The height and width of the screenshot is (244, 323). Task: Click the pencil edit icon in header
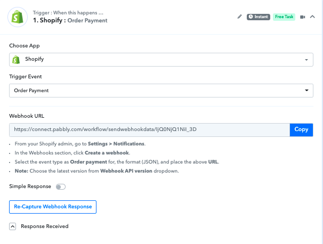(239, 17)
